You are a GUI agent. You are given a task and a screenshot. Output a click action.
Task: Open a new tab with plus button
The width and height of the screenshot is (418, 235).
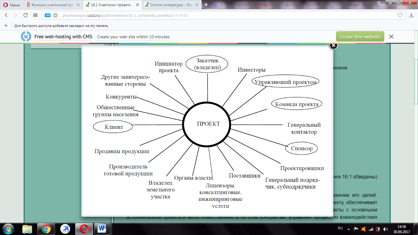click(x=206, y=5)
